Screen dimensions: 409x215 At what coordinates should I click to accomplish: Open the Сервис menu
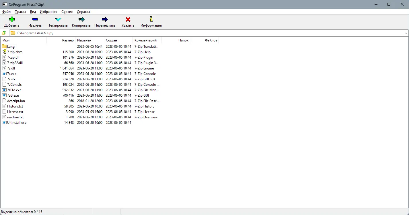pos(67,12)
